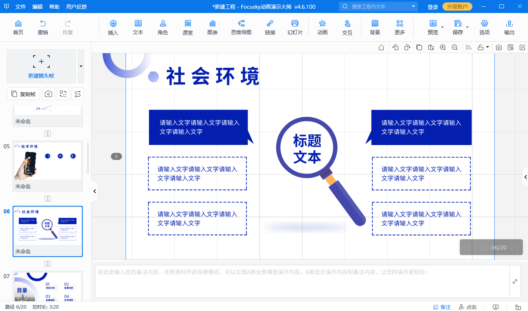Expand the 预览 preview dropdown arrow
This screenshot has width=528, height=311.
[442, 27]
